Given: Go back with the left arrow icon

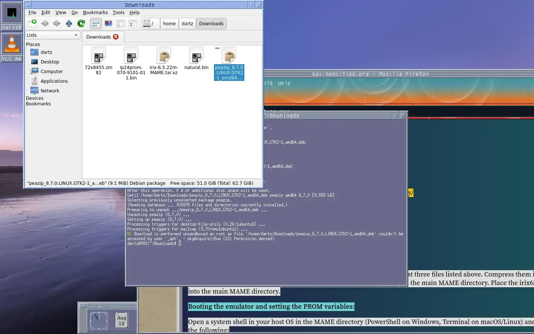Looking at the screenshot, I should 45,23.
